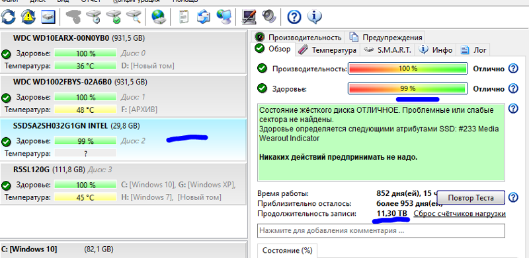Click green check icon of R5SL120G disk
This screenshot has height=258, width=529.
point(6,185)
